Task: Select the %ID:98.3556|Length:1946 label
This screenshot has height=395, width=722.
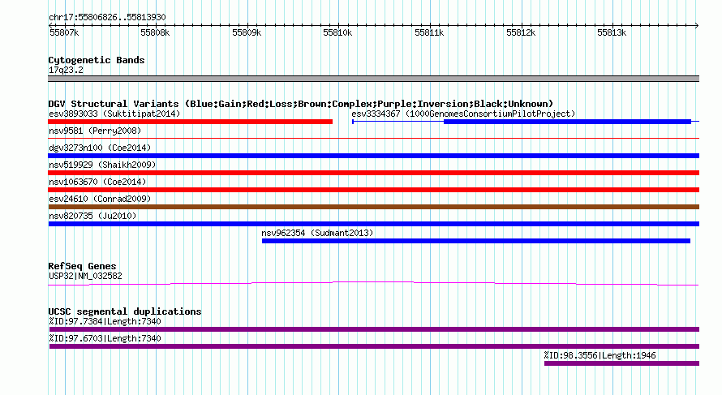Action: point(600,355)
